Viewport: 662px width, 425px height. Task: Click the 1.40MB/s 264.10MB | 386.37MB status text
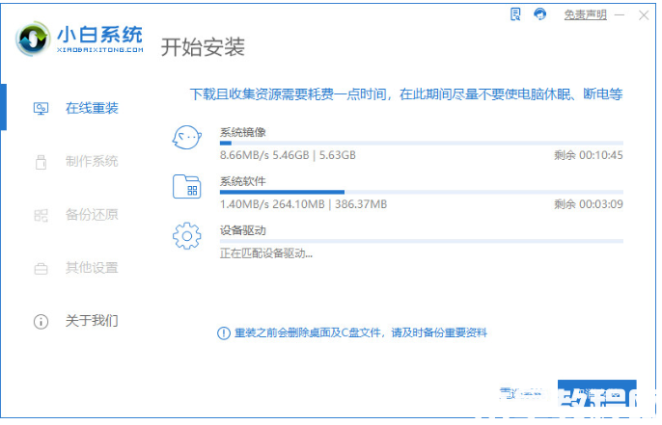pyautogui.click(x=303, y=204)
